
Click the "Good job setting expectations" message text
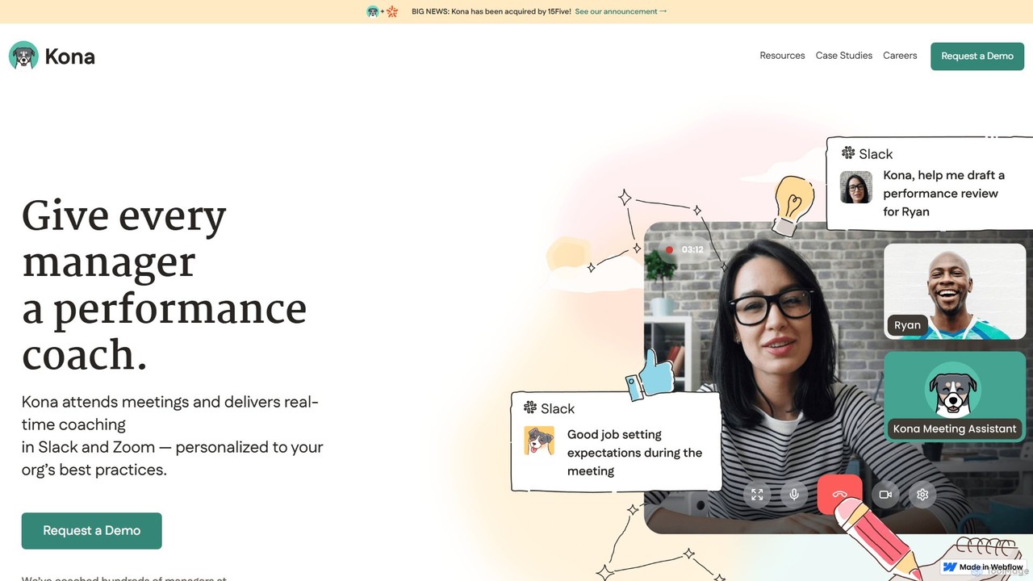[x=635, y=453]
